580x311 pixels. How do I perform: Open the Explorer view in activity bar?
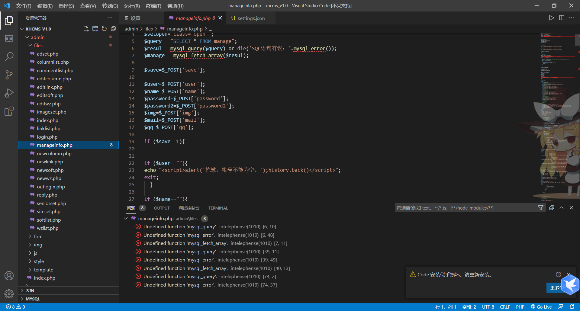coord(9,21)
